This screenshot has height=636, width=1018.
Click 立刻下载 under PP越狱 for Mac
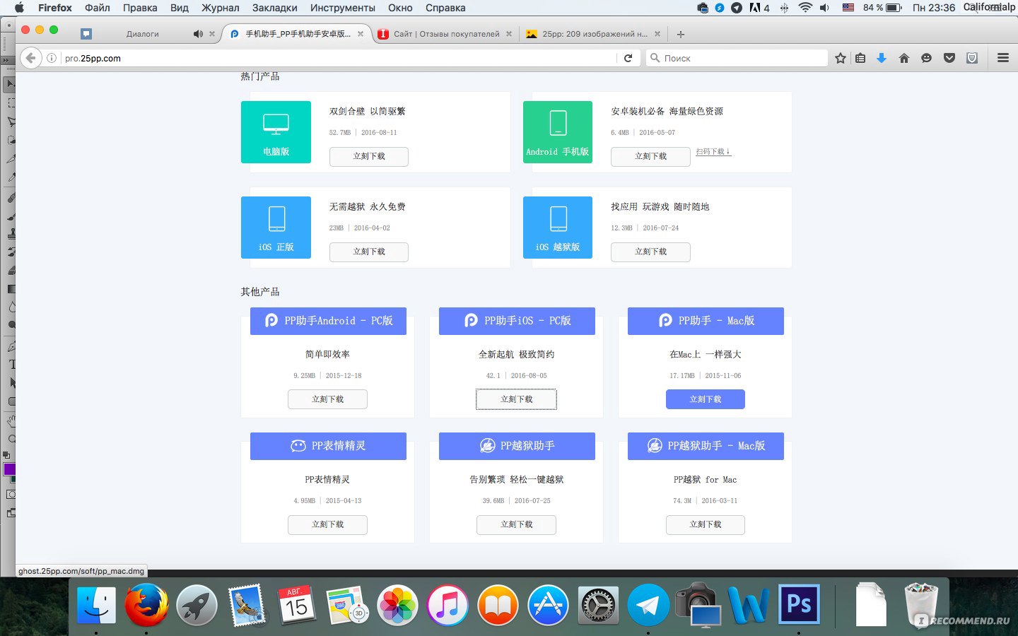point(706,524)
